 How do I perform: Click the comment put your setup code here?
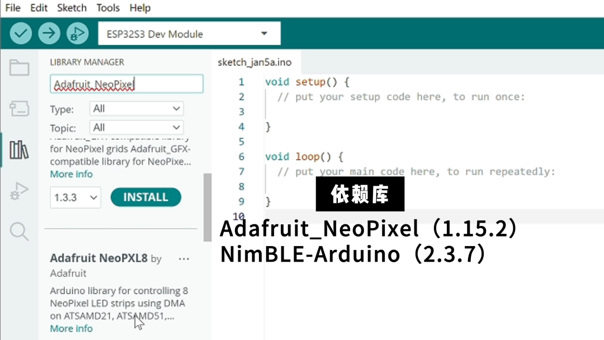coord(401,97)
